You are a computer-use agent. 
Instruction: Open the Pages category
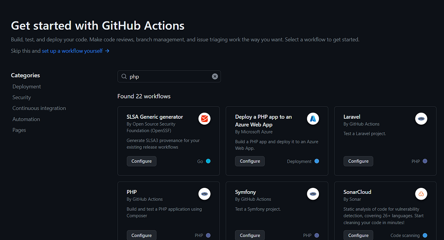click(19, 130)
